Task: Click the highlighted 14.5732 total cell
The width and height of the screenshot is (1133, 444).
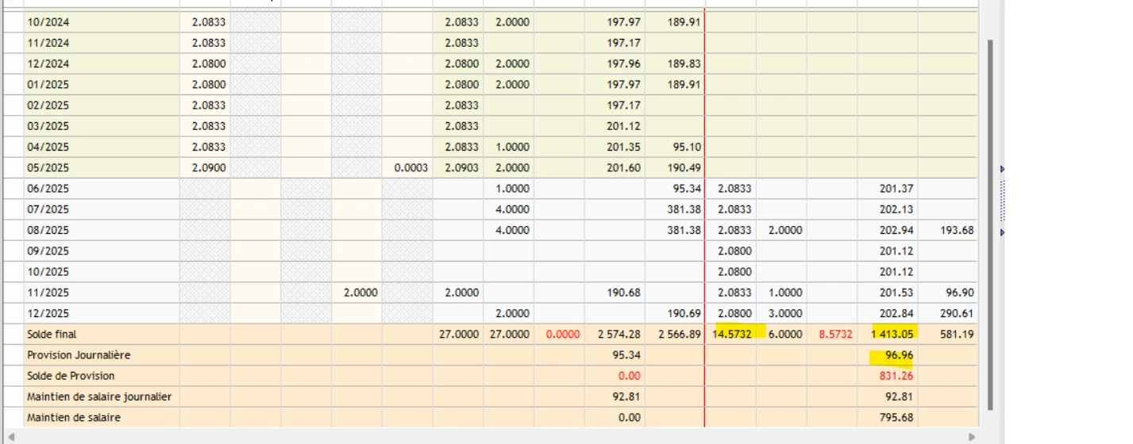Action: [x=731, y=335]
